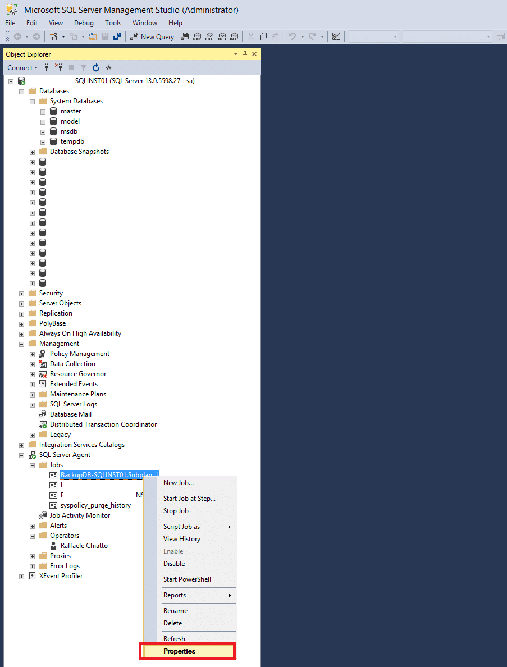Expand the Security folder
Image resolution: width=507 pixels, height=667 pixels.
click(x=22, y=294)
